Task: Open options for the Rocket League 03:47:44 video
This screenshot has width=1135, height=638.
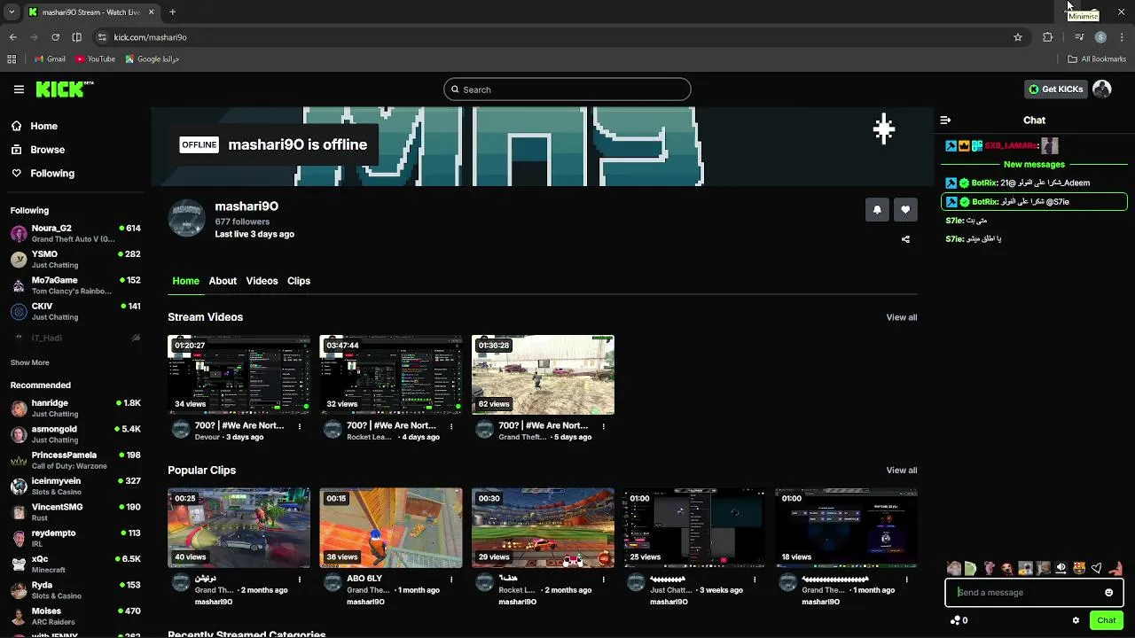Action: [451, 426]
